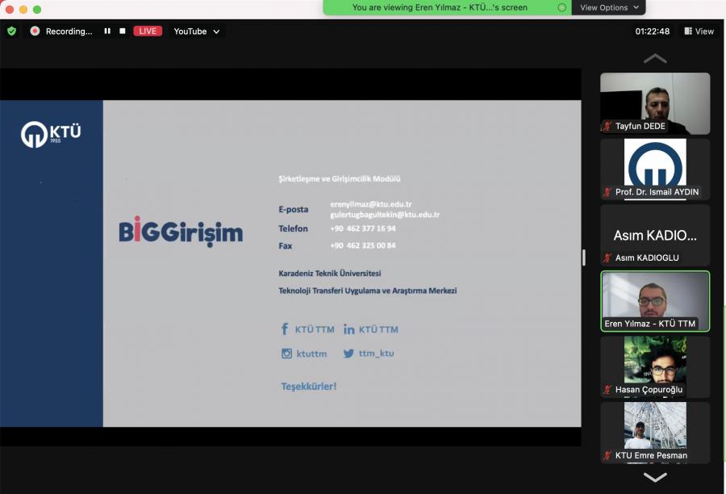Click the Facebook icon on the slide
This screenshot has width=726, height=494.
[285, 329]
